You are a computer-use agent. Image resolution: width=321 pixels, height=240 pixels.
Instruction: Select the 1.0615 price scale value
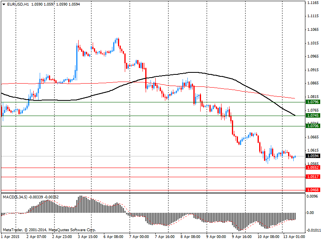(313, 150)
